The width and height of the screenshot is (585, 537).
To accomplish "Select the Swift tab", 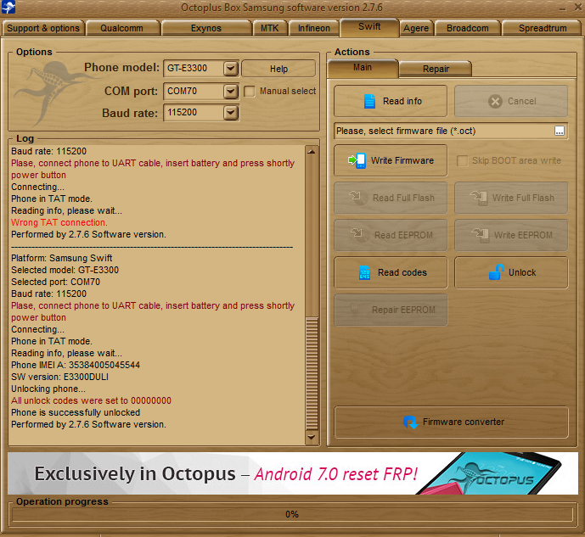I will coord(369,27).
